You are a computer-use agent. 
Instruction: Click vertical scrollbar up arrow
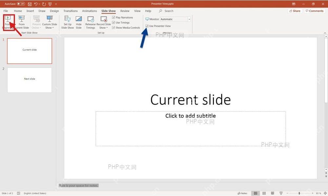pyautogui.click(x=326, y=36)
